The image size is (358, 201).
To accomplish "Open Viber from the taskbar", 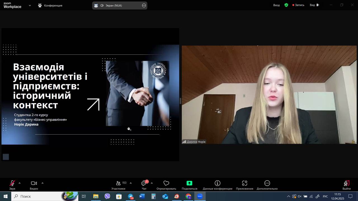I will tap(107, 196).
